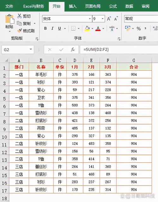Expand the fill color dropdown arrow

[93, 28]
